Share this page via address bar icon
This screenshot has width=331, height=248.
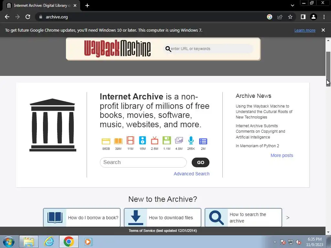click(280, 17)
